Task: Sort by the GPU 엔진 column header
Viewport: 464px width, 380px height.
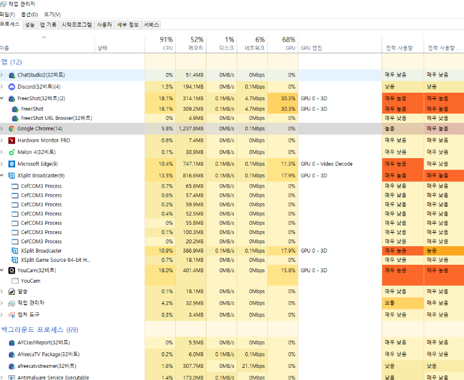Action: [340, 44]
